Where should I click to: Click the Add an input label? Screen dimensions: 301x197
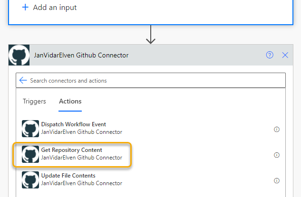[x=55, y=8]
